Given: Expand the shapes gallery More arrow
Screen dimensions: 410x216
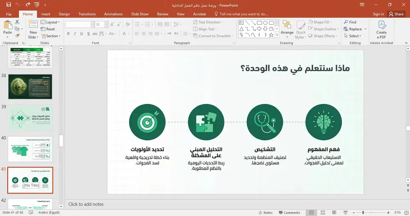Looking at the screenshot, I should click(x=277, y=35).
